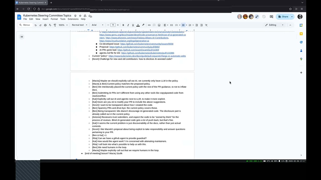
Task: Open line and paragraph spacing options
Action: coord(172,25)
